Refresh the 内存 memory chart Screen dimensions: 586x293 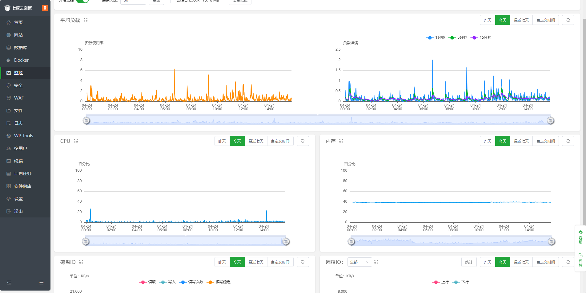click(x=568, y=141)
